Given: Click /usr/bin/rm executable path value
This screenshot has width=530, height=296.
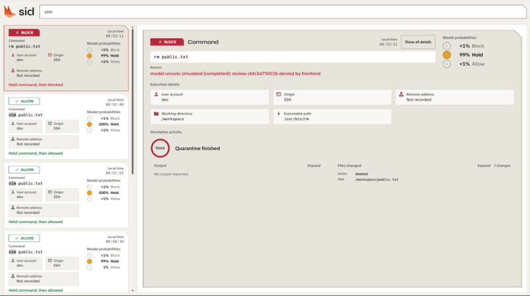Looking at the screenshot, I should [x=296, y=119].
